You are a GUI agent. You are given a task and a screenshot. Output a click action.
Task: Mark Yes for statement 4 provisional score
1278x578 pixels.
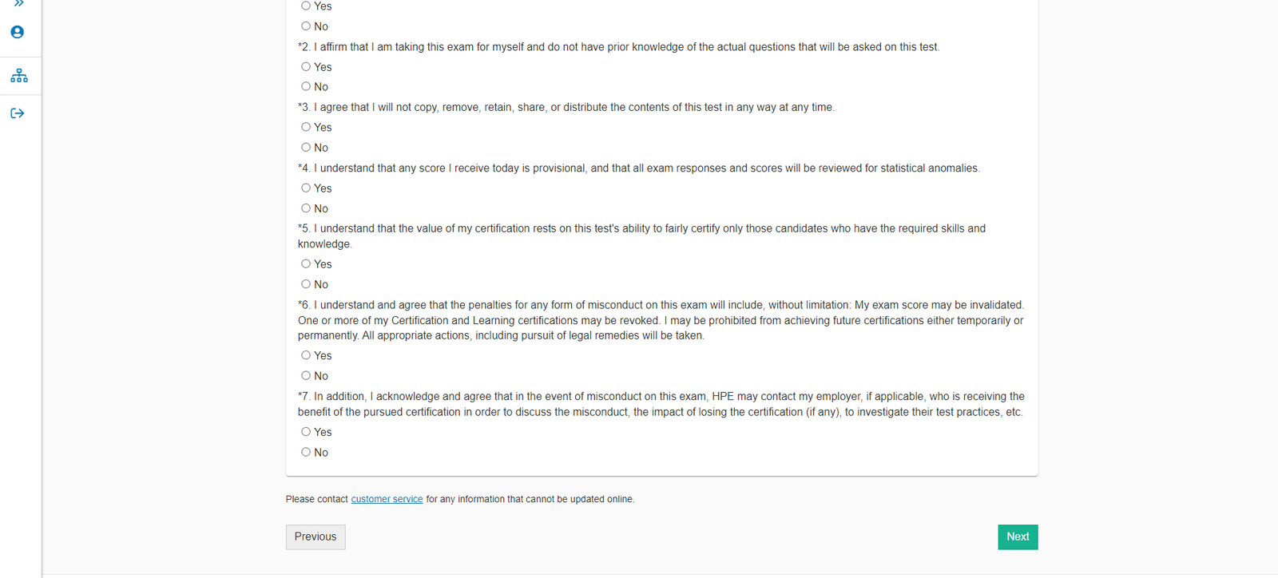(x=306, y=188)
